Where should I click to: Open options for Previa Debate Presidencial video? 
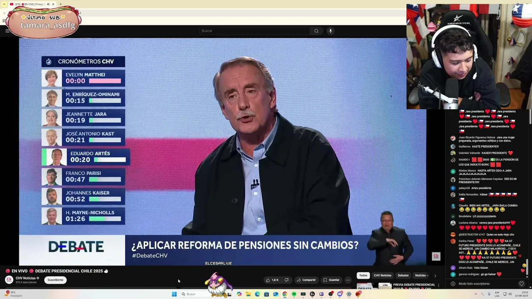(x=438, y=286)
